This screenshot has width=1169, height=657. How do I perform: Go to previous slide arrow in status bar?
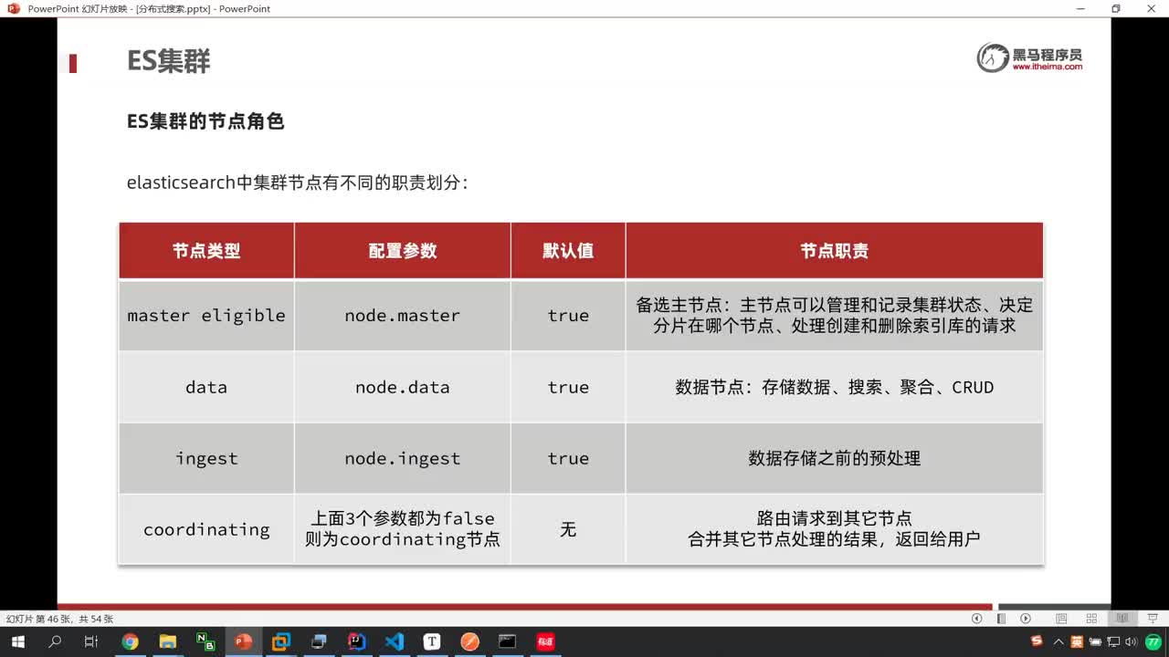point(976,619)
